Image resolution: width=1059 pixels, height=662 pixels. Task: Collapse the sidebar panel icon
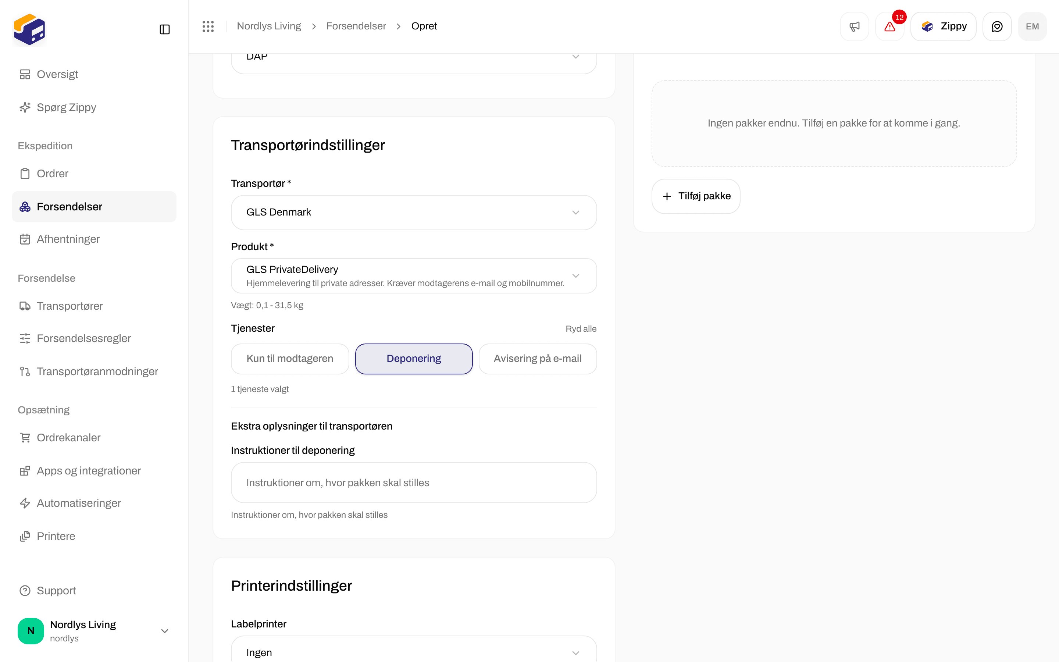click(164, 29)
